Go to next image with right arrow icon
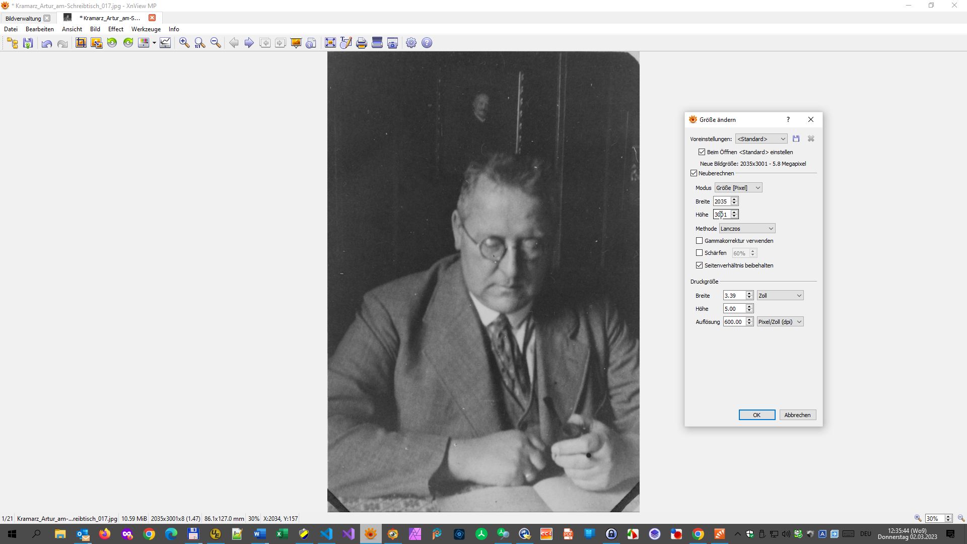This screenshot has width=967, height=544. point(249,43)
